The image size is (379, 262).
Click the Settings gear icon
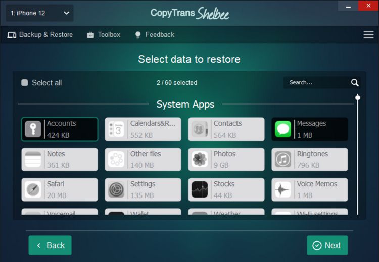point(116,189)
